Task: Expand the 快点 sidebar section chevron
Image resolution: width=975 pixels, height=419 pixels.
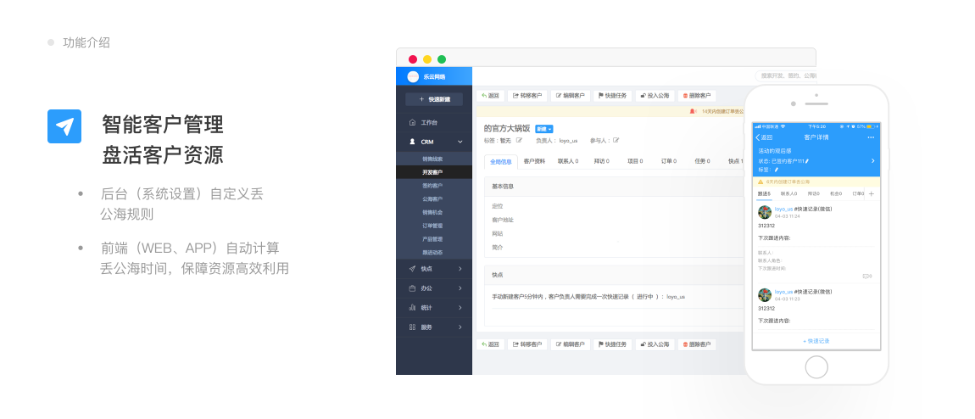Action: 460,269
